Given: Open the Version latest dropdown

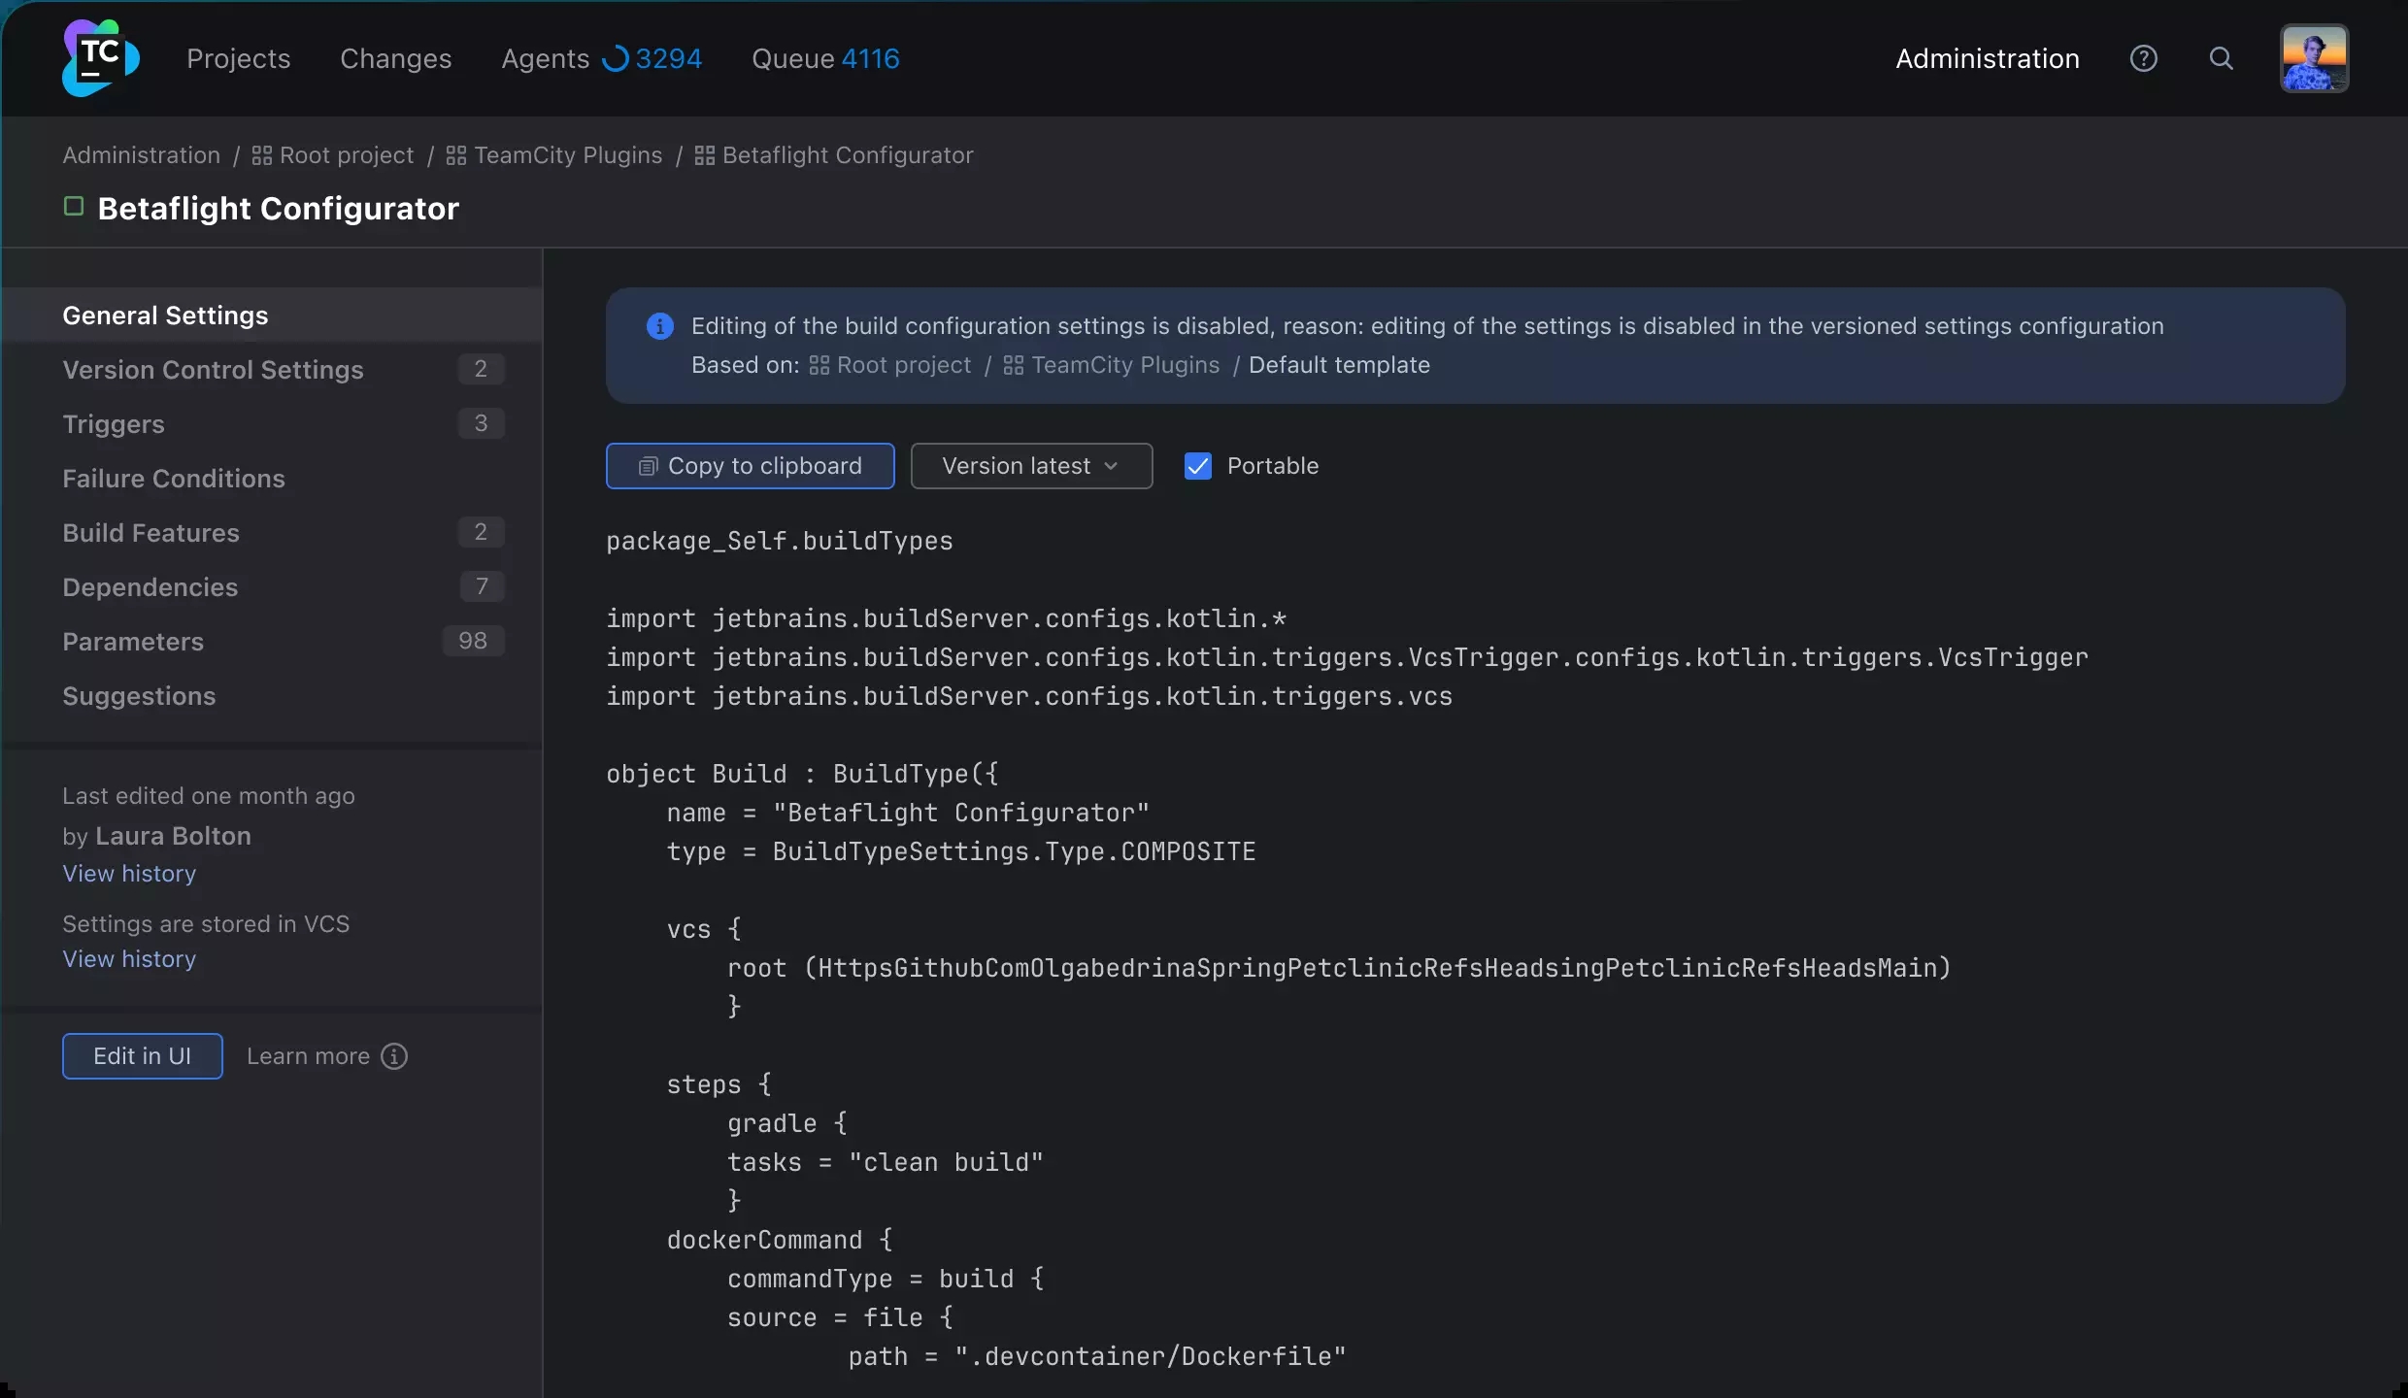Looking at the screenshot, I should [x=1030, y=466].
